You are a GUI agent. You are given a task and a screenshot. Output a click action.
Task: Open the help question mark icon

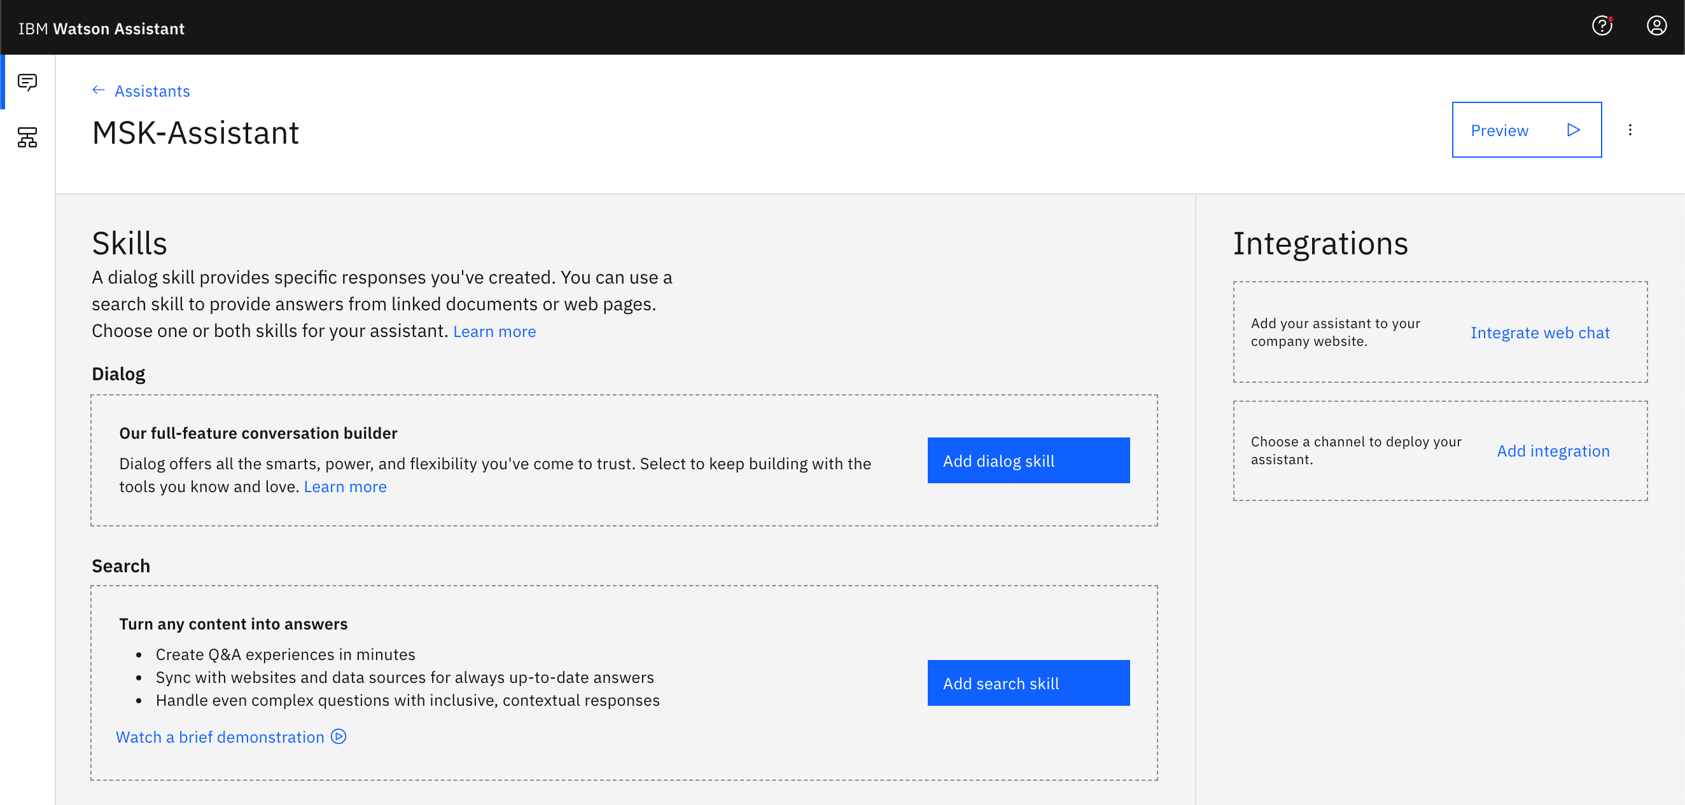click(1602, 26)
